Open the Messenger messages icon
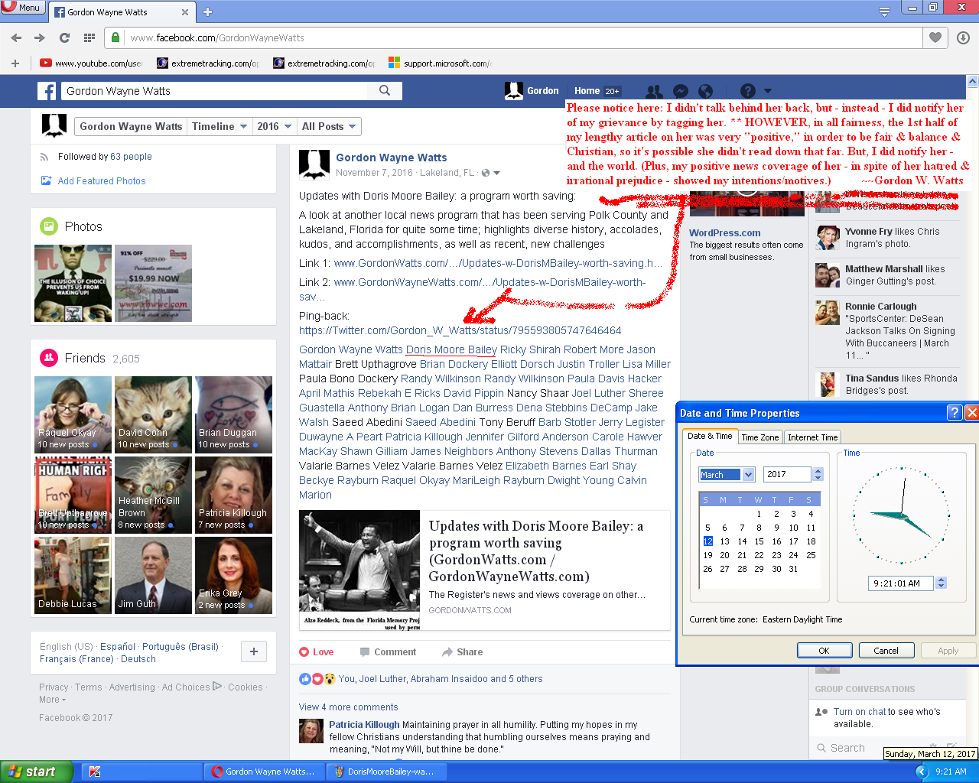This screenshot has height=783, width=979. tap(680, 91)
